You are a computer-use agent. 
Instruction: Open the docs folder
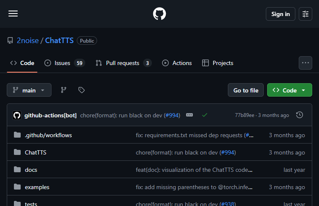point(31,170)
